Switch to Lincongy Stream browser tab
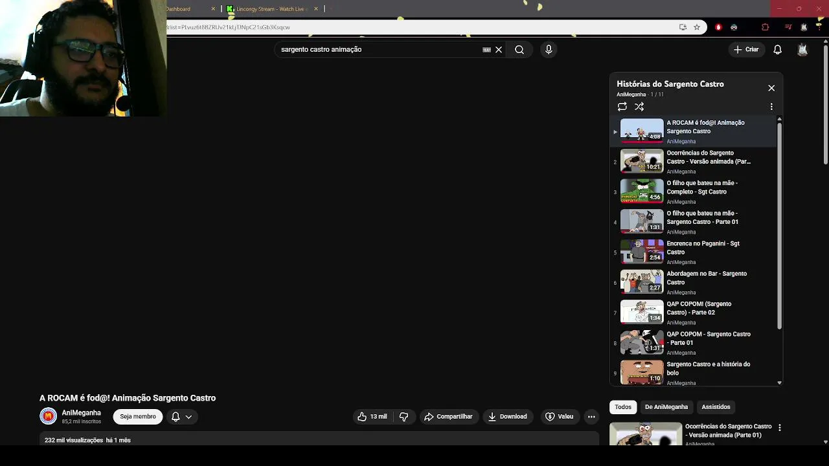Image resolution: width=829 pixels, height=466 pixels. point(271,9)
